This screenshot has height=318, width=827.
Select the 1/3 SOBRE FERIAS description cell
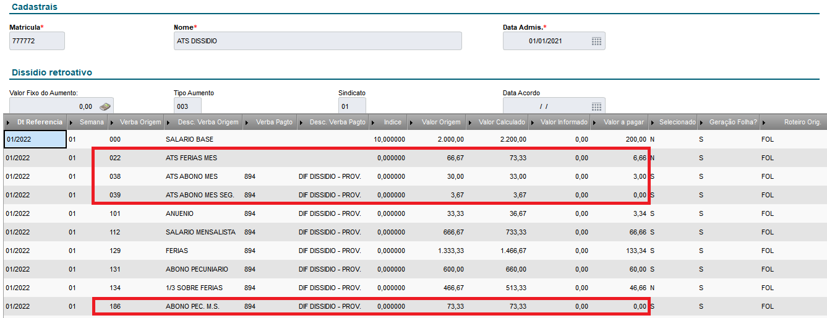click(194, 288)
